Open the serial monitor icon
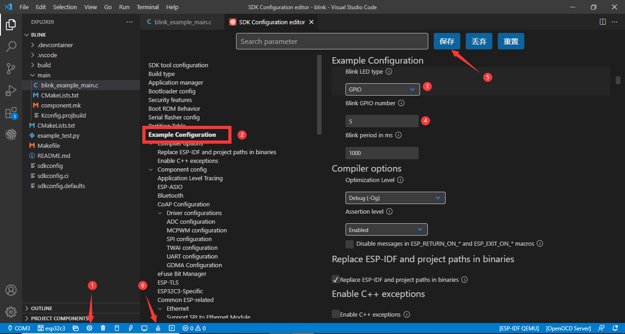This screenshot has height=334, width=625. [144, 328]
